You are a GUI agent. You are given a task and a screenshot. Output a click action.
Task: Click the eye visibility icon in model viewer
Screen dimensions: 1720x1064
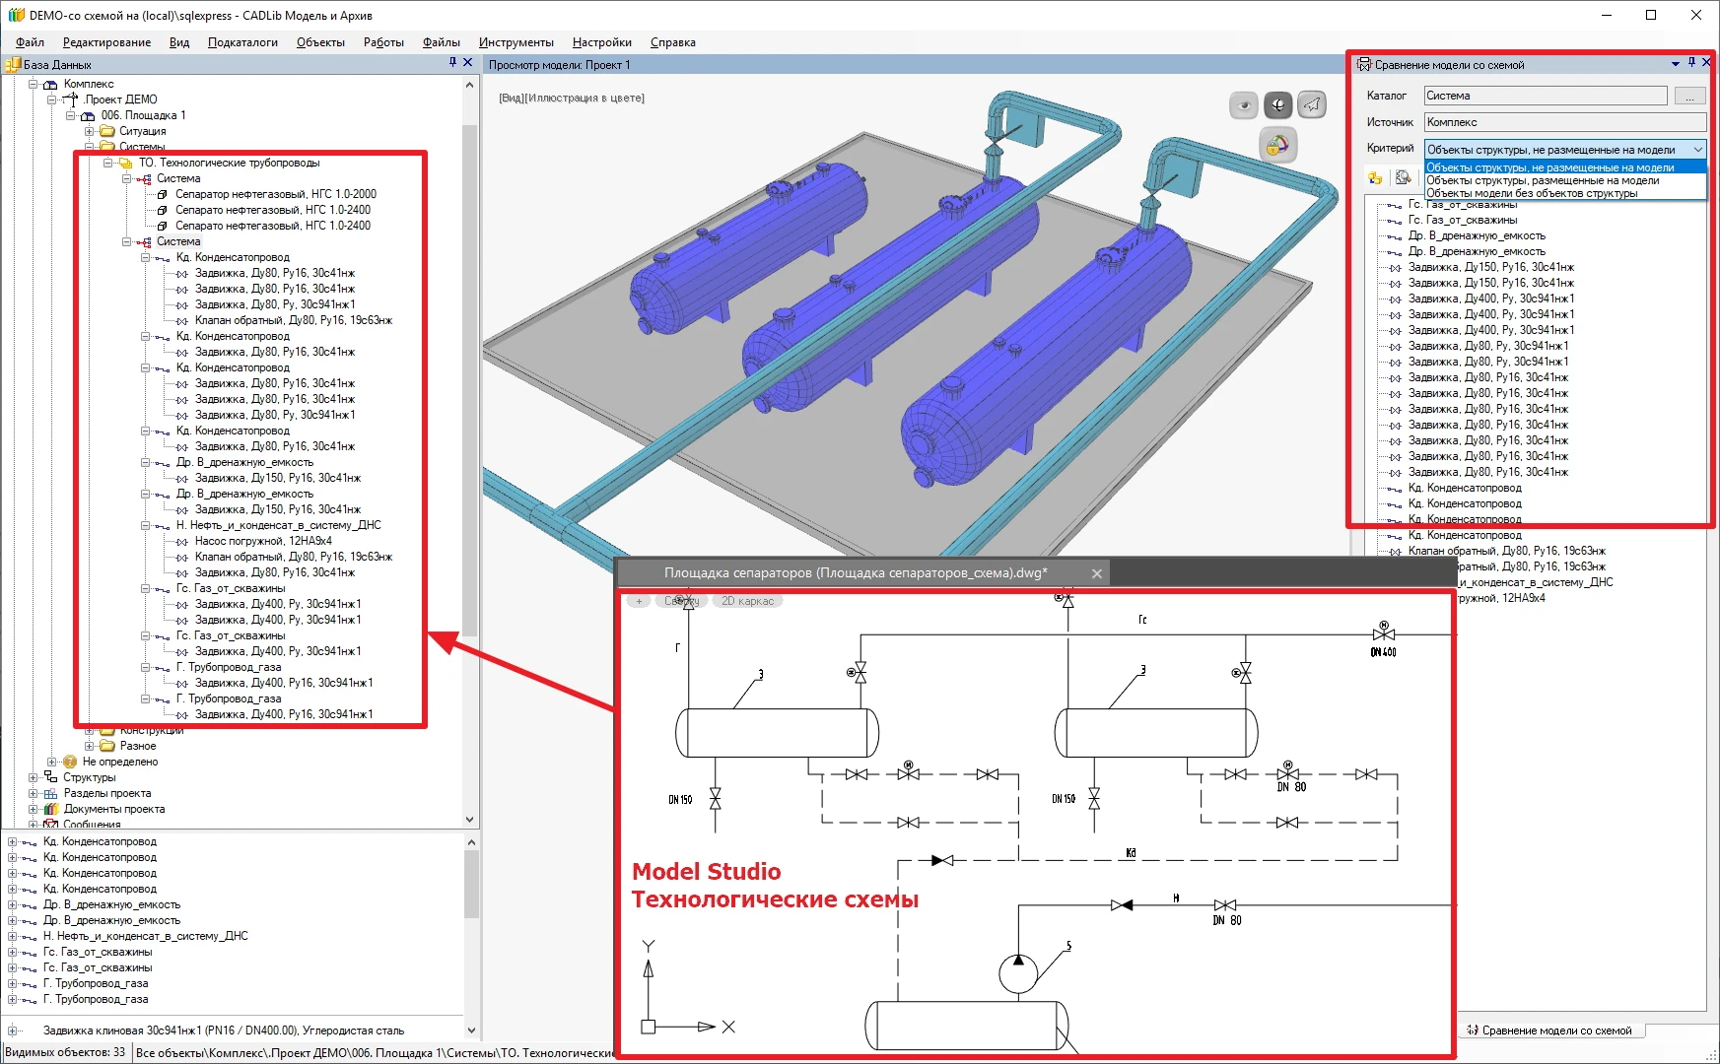(1244, 105)
